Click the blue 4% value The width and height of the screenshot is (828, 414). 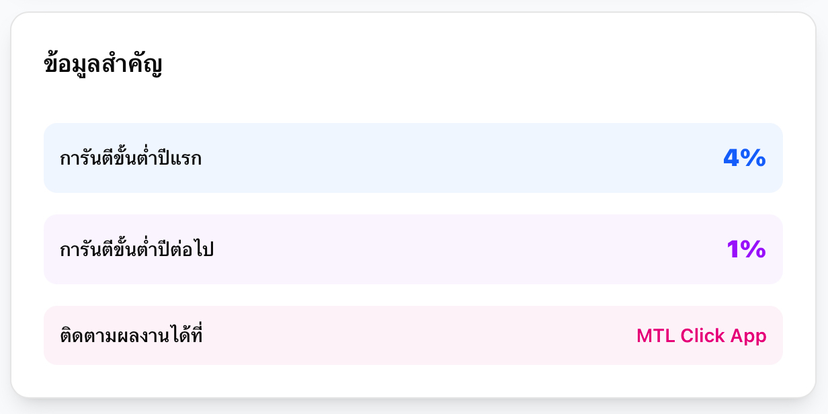click(744, 158)
